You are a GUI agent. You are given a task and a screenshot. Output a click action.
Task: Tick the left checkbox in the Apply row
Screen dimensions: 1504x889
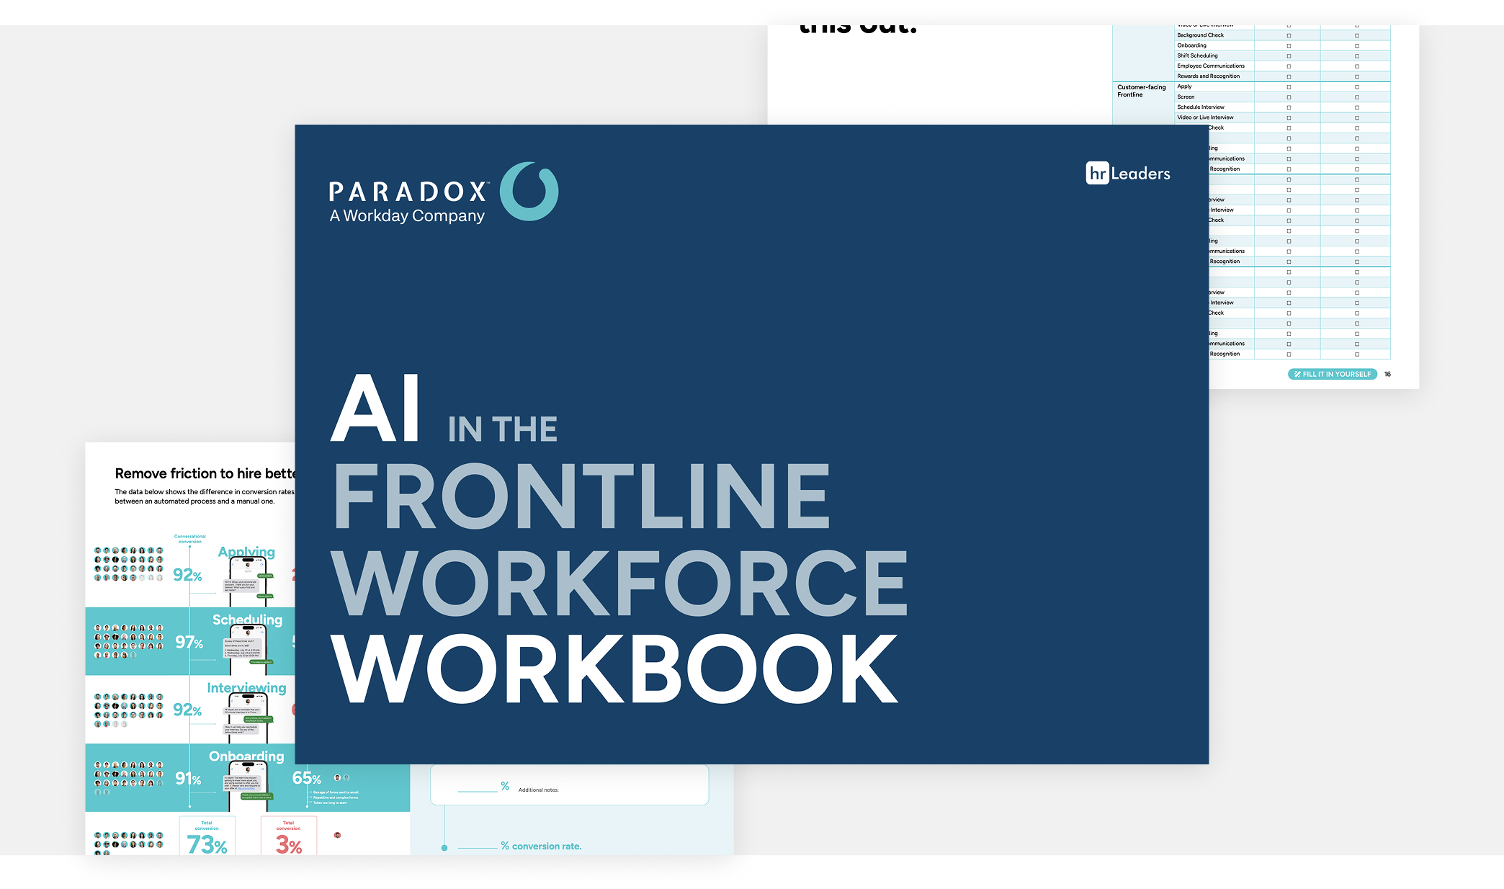pyautogui.click(x=1289, y=86)
